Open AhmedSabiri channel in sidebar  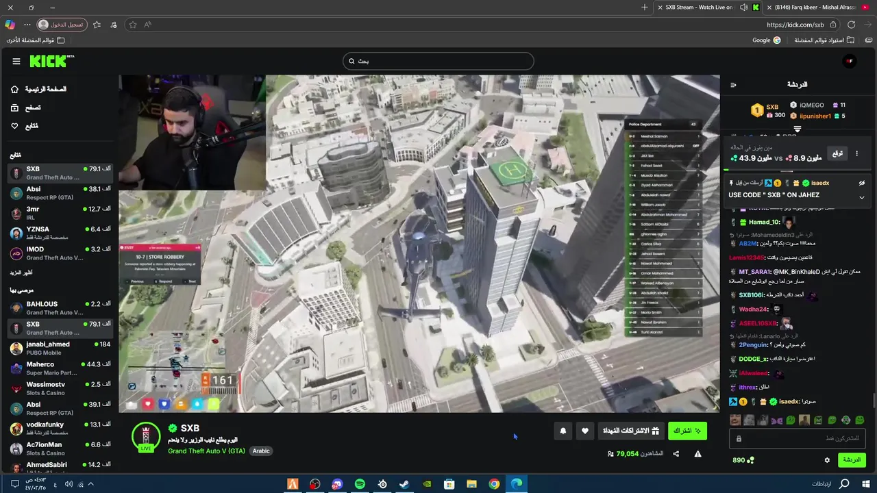click(x=60, y=466)
